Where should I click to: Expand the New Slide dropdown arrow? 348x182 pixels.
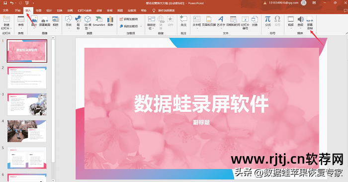click(x=10, y=28)
